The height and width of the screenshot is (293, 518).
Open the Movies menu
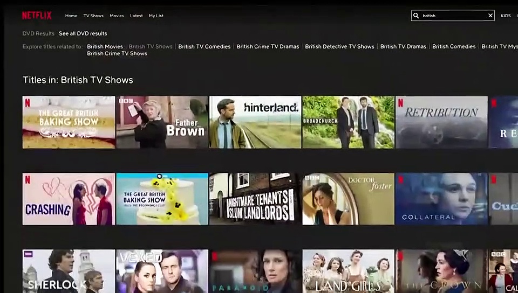[x=117, y=16]
